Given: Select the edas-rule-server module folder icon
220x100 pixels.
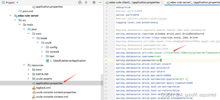Looking at the screenshot, I should pos(16,16).
